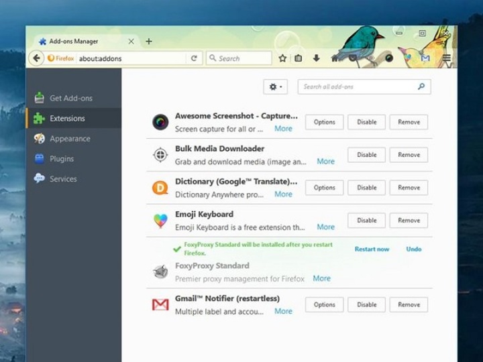Screen dimensions: 483x362
Task: Remove Bulk Media Downloader
Action: (x=409, y=155)
